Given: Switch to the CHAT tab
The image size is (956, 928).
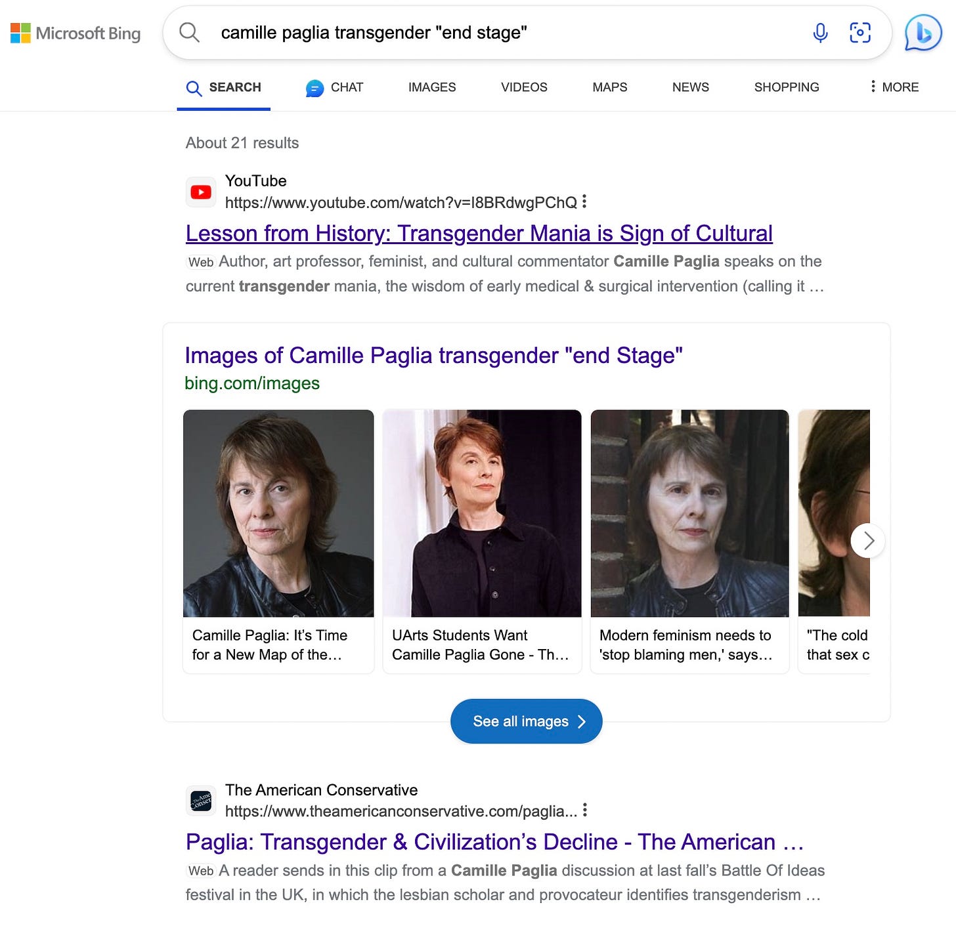Looking at the screenshot, I should point(334,87).
